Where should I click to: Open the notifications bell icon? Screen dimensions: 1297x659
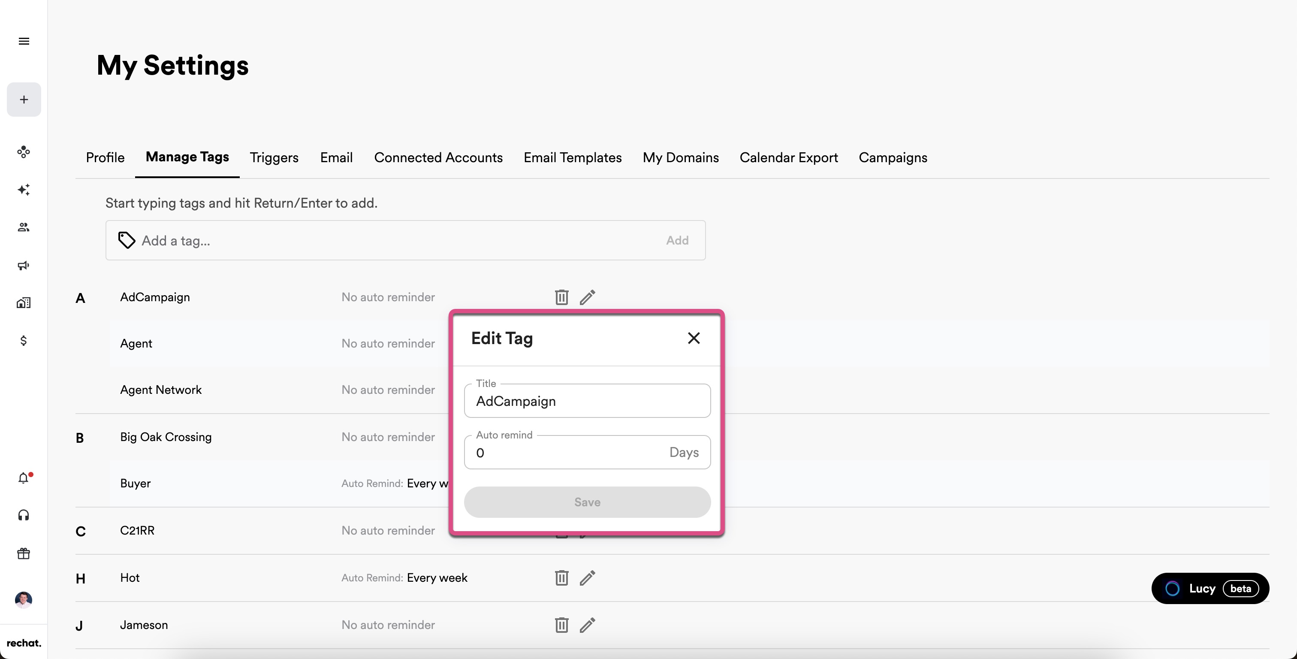(x=24, y=478)
